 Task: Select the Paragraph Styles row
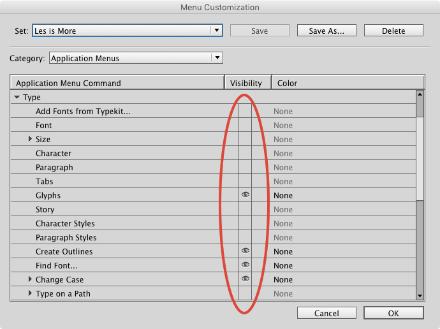(213, 237)
